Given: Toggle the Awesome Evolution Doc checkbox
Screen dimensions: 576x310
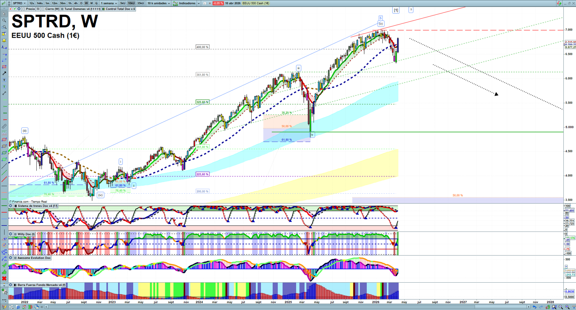Looking at the screenshot, I should (x=15, y=258).
